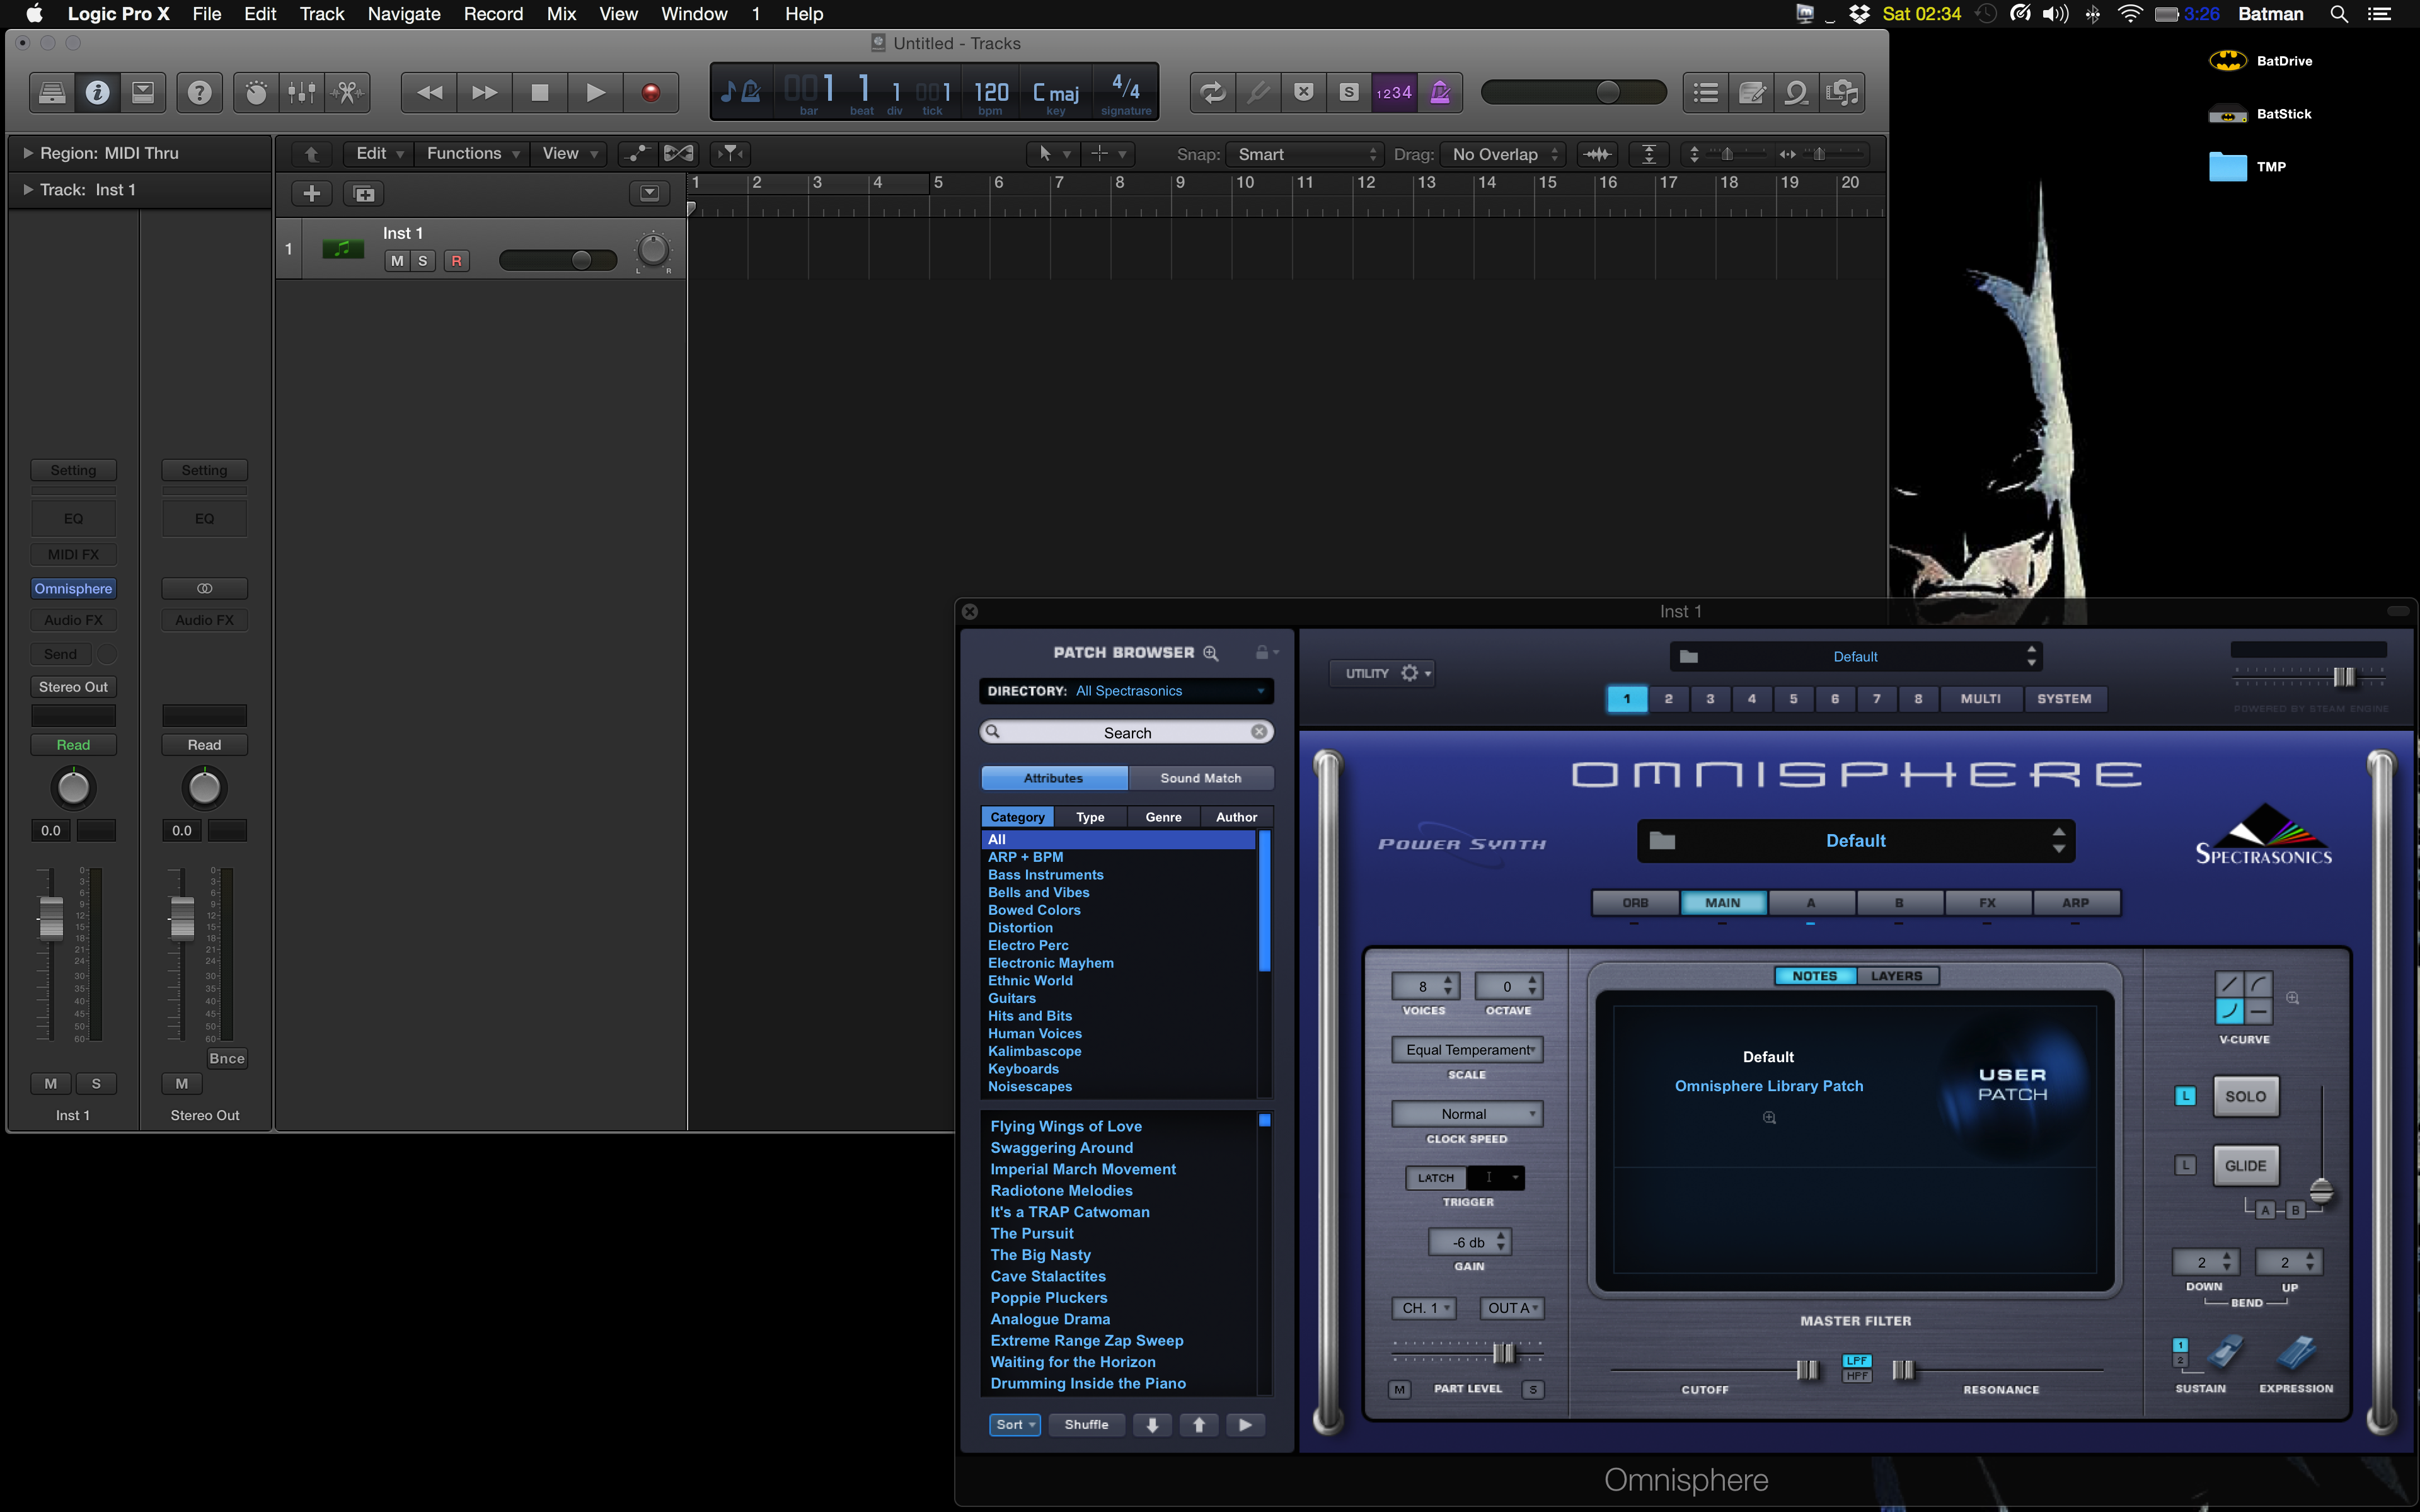Viewport: 2420px width, 1512px height.
Task: Click the previous patch up arrow button
Action: pos(1199,1424)
